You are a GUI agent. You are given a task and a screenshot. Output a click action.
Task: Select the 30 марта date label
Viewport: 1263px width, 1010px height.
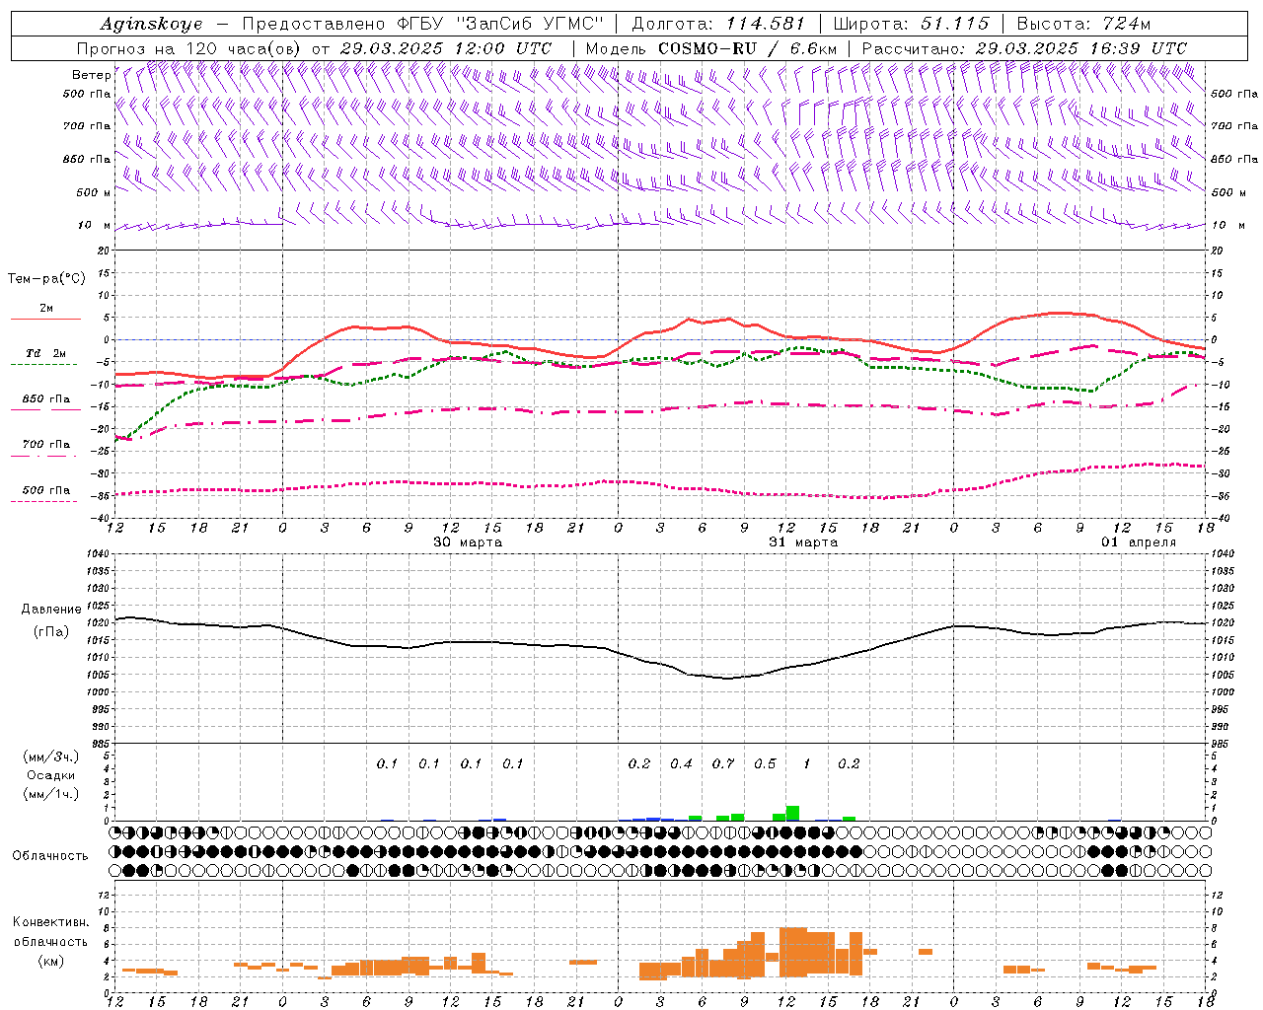[x=468, y=542]
